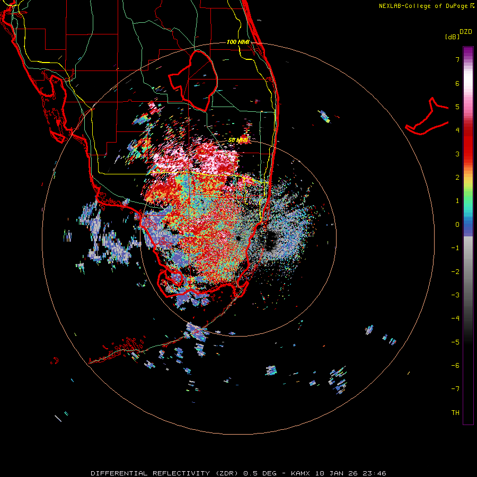Click the 100 NMI range ring label

point(238,42)
